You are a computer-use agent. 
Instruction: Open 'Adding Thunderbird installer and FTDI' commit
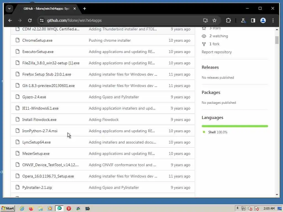pos(123,29)
